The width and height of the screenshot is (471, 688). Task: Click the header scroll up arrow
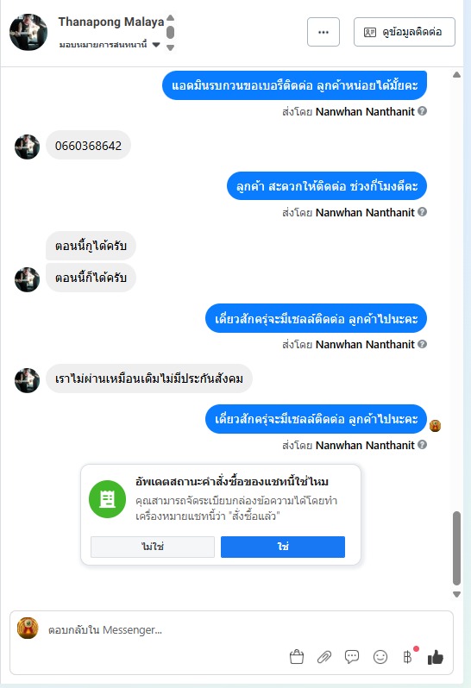coord(171,18)
